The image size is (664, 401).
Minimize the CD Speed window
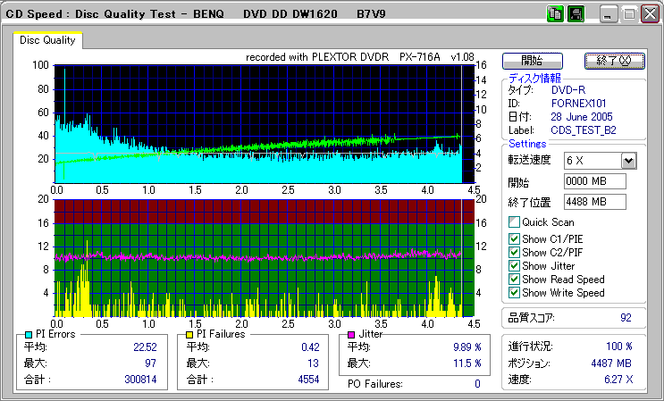[x=608, y=14]
